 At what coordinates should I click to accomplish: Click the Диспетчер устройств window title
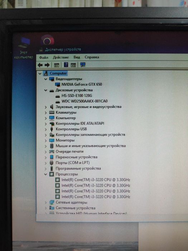[63, 49]
